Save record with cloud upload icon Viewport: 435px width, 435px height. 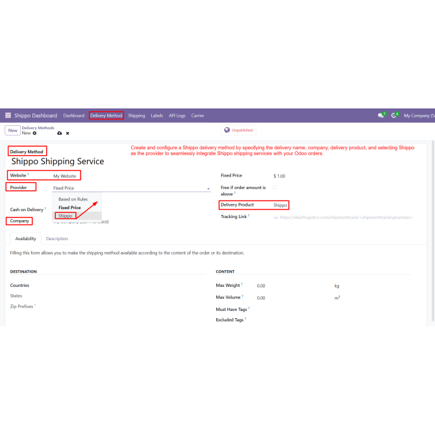[59, 133]
